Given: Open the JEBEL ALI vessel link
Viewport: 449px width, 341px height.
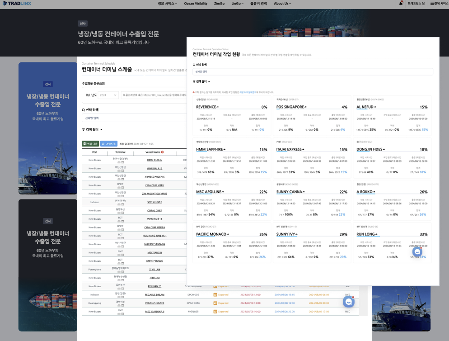Looking at the screenshot, I should (154, 278).
